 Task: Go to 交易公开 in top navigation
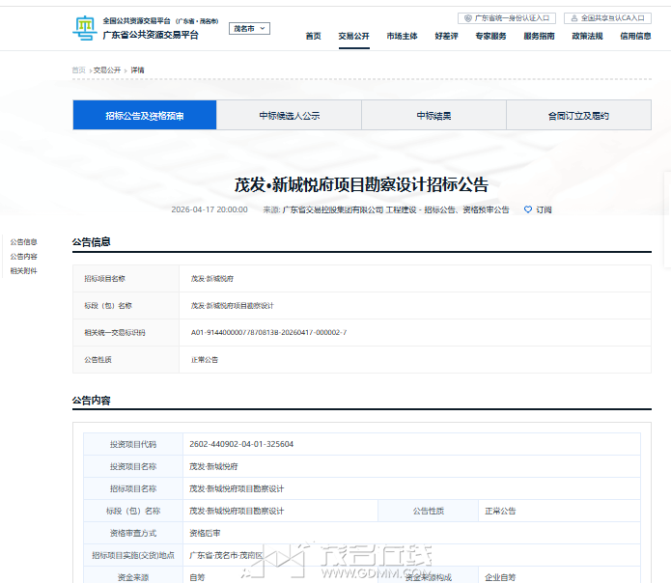[353, 36]
